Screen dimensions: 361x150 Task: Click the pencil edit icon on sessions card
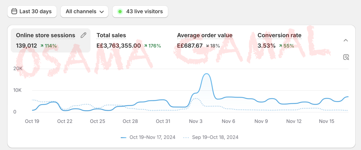coord(84,35)
